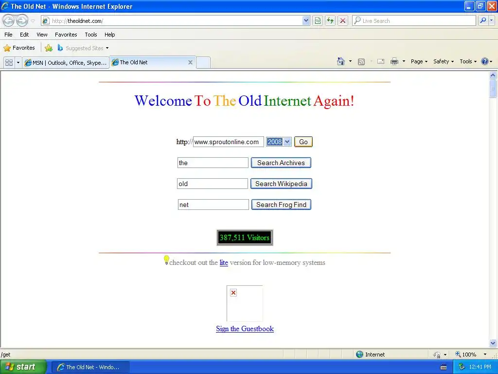
Task: Open the Edit menu
Action: point(24,35)
